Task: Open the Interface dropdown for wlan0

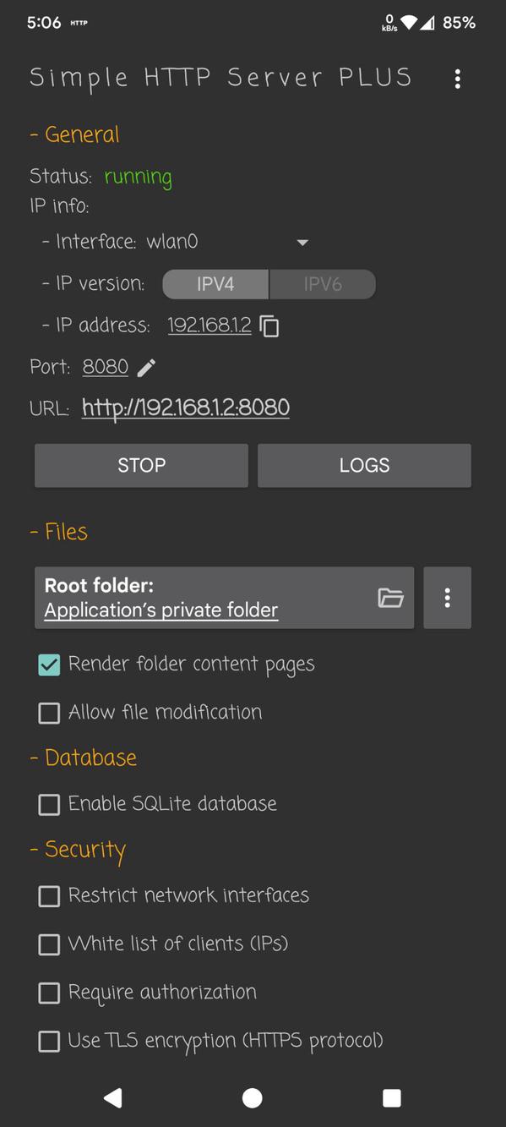Action: (x=302, y=242)
